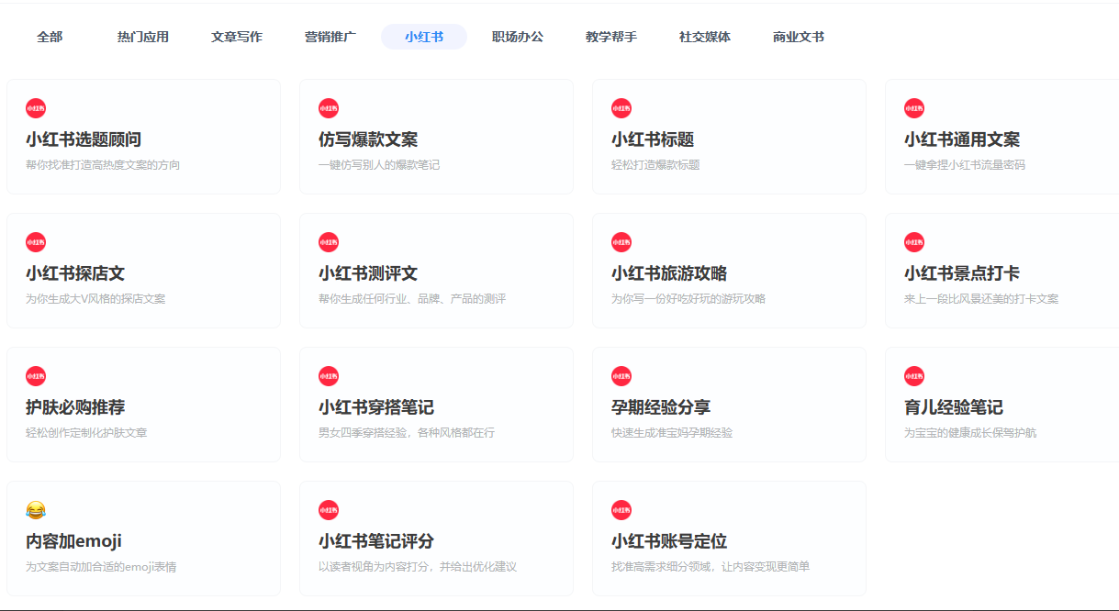Click the red icon on 小红书笔记评分 card

point(329,510)
